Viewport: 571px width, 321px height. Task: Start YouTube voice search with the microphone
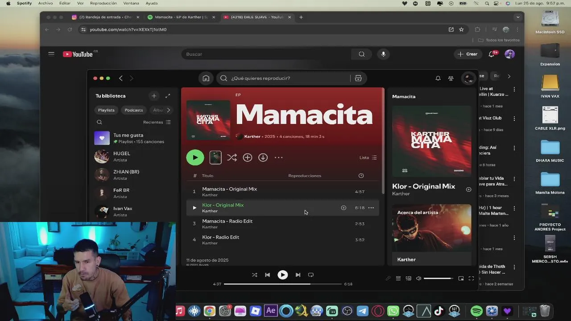click(x=383, y=54)
